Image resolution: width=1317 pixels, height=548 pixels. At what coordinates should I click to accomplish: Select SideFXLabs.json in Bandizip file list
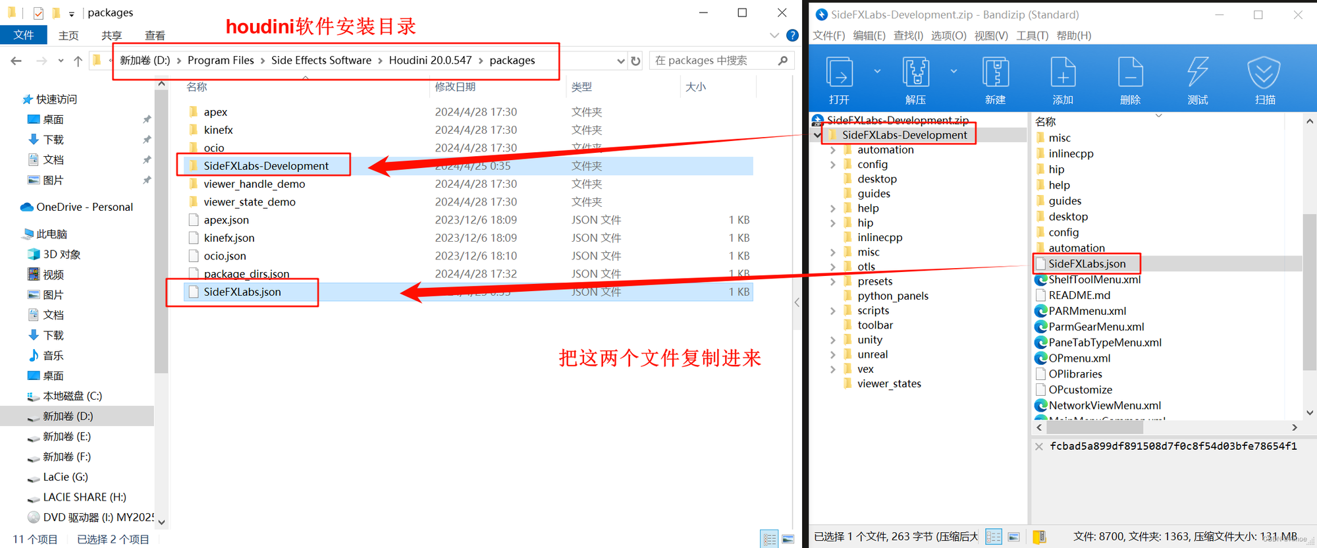click(1087, 263)
